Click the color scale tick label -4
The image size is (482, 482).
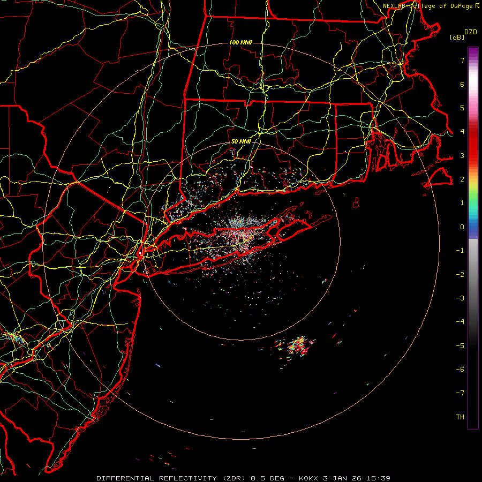click(460, 322)
